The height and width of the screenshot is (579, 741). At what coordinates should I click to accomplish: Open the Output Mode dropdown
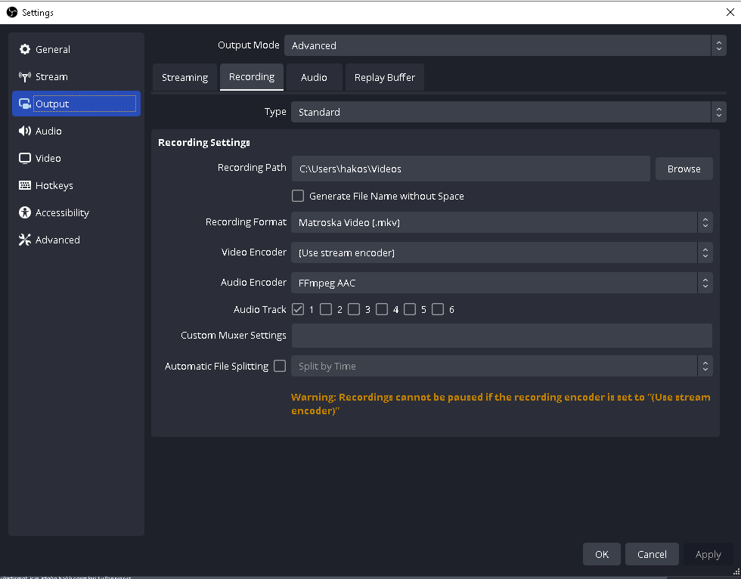point(504,46)
